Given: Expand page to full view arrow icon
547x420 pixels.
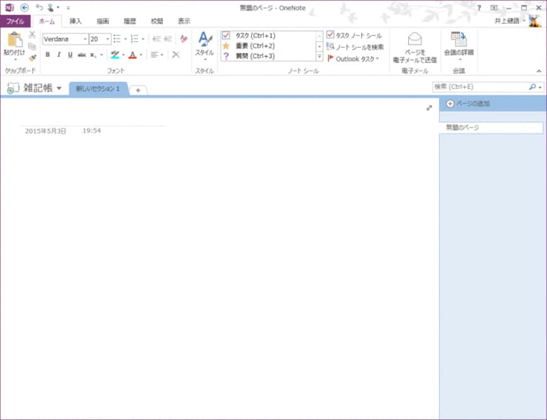Looking at the screenshot, I should [x=429, y=108].
